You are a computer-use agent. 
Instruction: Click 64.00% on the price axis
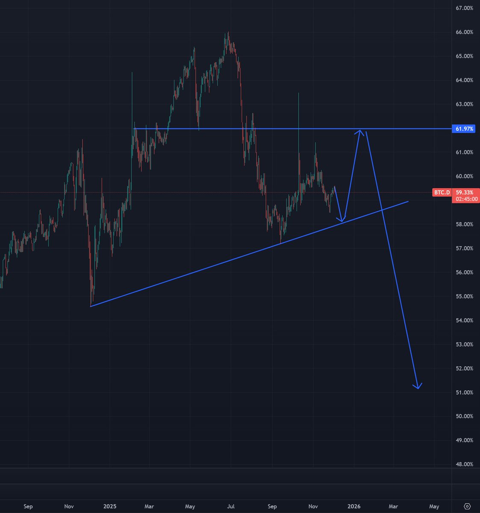(464, 80)
